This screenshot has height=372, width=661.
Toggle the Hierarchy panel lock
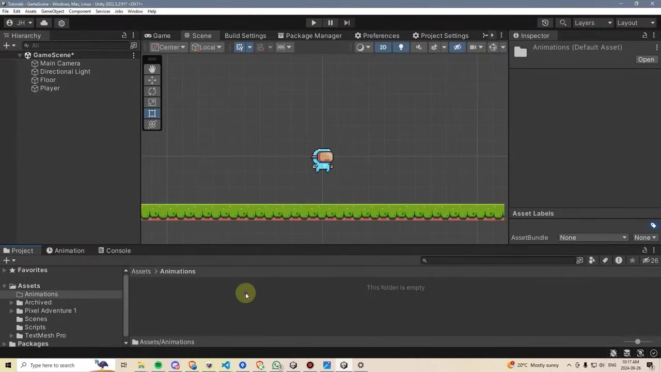click(x=124, y=35)
